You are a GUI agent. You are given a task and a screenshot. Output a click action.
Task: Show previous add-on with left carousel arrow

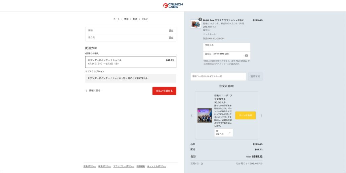pyautogui.click(x=192, y=116)
